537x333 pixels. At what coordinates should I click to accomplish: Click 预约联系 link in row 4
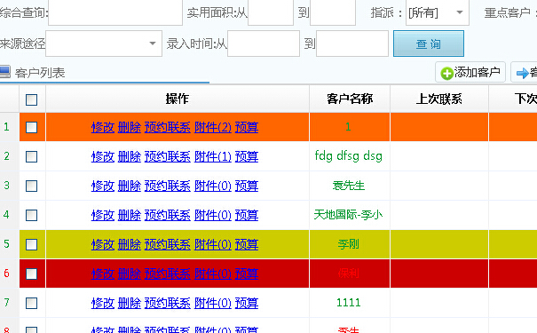click(x=168, y=215)
